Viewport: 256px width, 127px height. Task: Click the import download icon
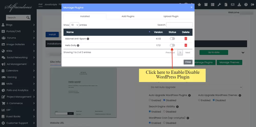(239, 5)
